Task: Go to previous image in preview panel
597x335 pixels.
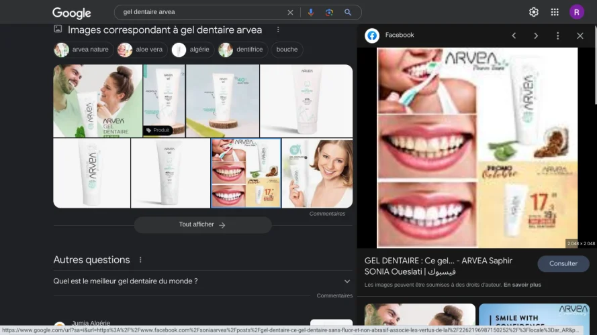Action: pyautogui.click(x=514, y=36)
